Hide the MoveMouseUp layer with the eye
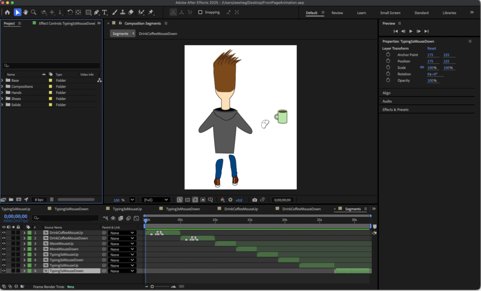This screenshot has height=291, width=481. [4, 244]
